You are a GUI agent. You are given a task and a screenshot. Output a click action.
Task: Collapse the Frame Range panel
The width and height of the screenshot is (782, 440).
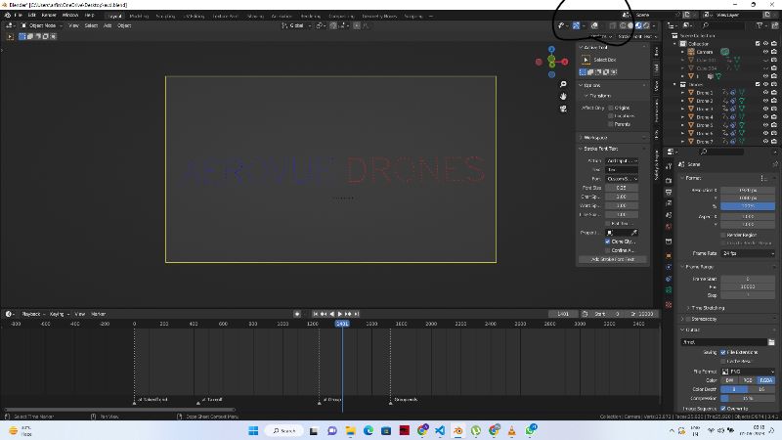pos(682,267)
